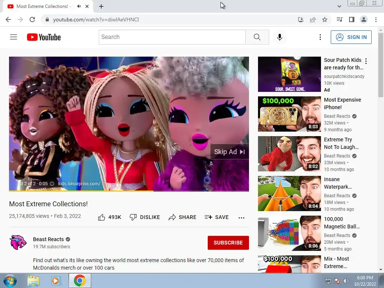384x288 pixels.
Task: Click the address bar URL
Action: 96,19
